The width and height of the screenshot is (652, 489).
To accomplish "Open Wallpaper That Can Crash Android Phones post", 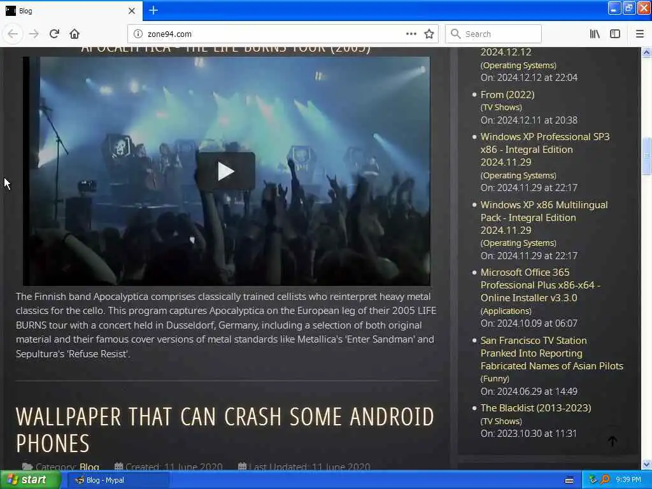I will click(x=225, y=430).
